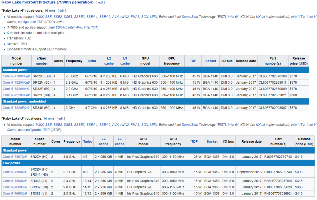Click external link icon beside Core i7-7700HQ
The width and height of the screenshot is (317, 200).
tap(28, 76)
